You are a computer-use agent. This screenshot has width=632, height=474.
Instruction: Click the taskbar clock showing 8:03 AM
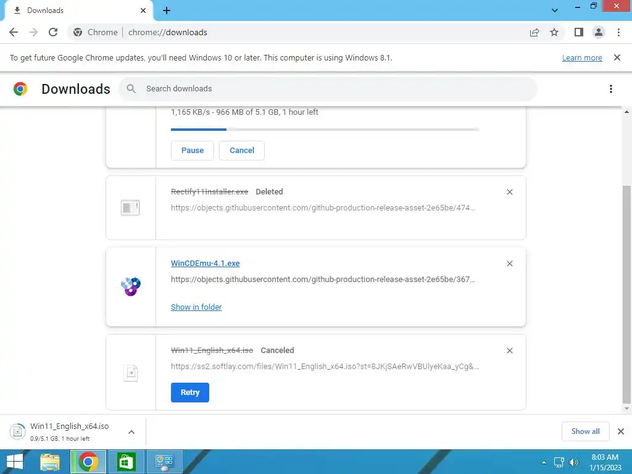pyautogui.click(x=605, y=462)
